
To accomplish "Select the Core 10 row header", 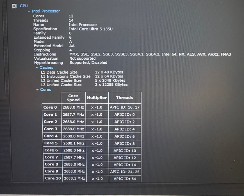I will (x=53, y=178).
